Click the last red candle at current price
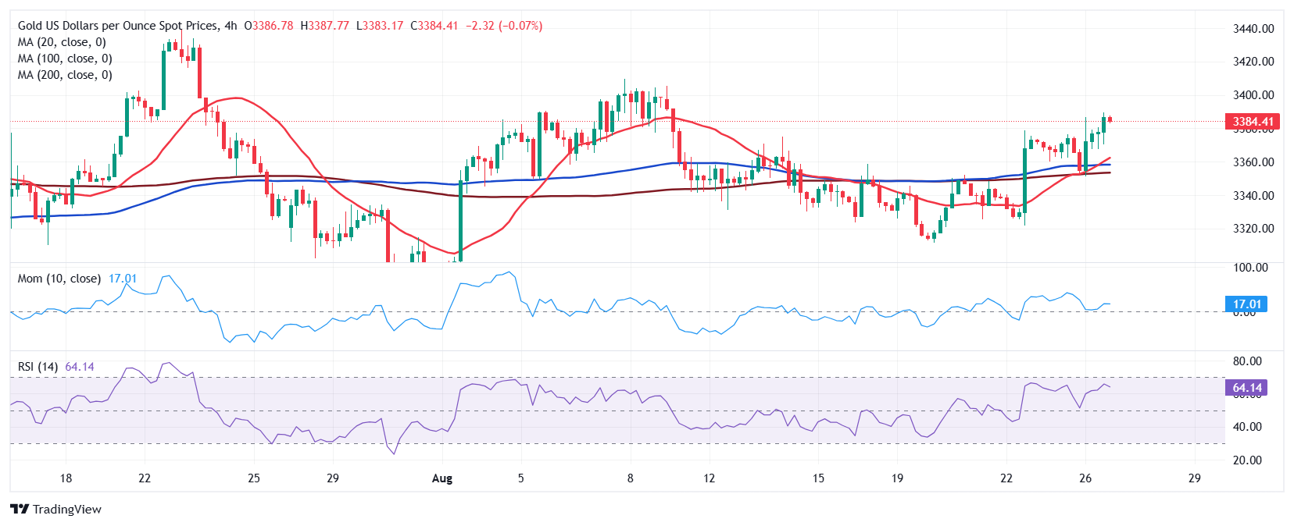Screen dimensions: 1294x526 point(1110,119)
